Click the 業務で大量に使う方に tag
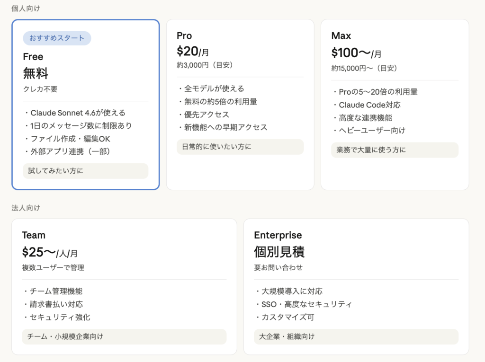The width and height of the screenshot is (485, 362). [x=395, y=150]
